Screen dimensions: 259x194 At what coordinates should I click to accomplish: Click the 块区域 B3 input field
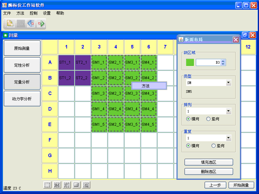(x=208, y=62)
